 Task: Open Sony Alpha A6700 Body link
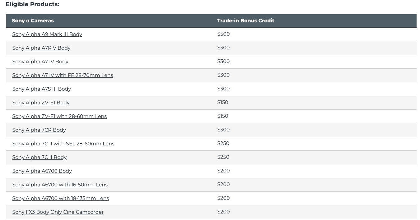tap(42, 171)
